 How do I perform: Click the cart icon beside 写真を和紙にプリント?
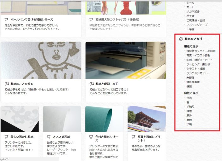pyautogui.click(x=134, y=137)
